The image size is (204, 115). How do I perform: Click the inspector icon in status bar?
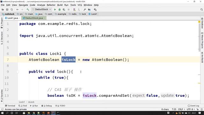tap(201, 109)
